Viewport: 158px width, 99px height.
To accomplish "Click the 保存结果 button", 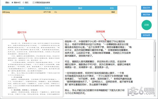I will 146,35.
